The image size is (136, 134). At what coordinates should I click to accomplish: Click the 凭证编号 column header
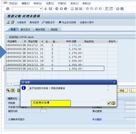14,42
